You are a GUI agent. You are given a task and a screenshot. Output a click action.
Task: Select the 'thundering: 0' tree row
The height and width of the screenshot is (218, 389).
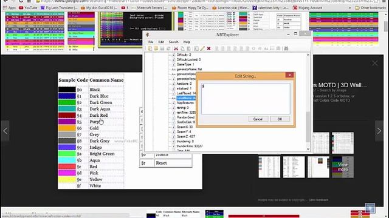(185, 141)
